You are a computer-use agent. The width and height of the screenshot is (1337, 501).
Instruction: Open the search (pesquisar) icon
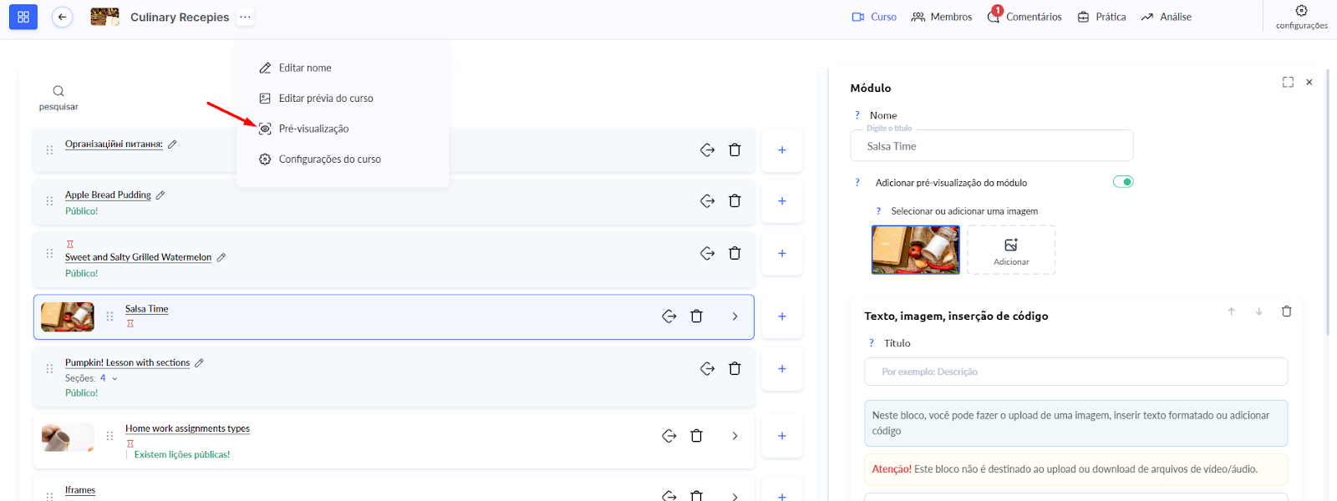pyautogui.click(x=58, y=91)
